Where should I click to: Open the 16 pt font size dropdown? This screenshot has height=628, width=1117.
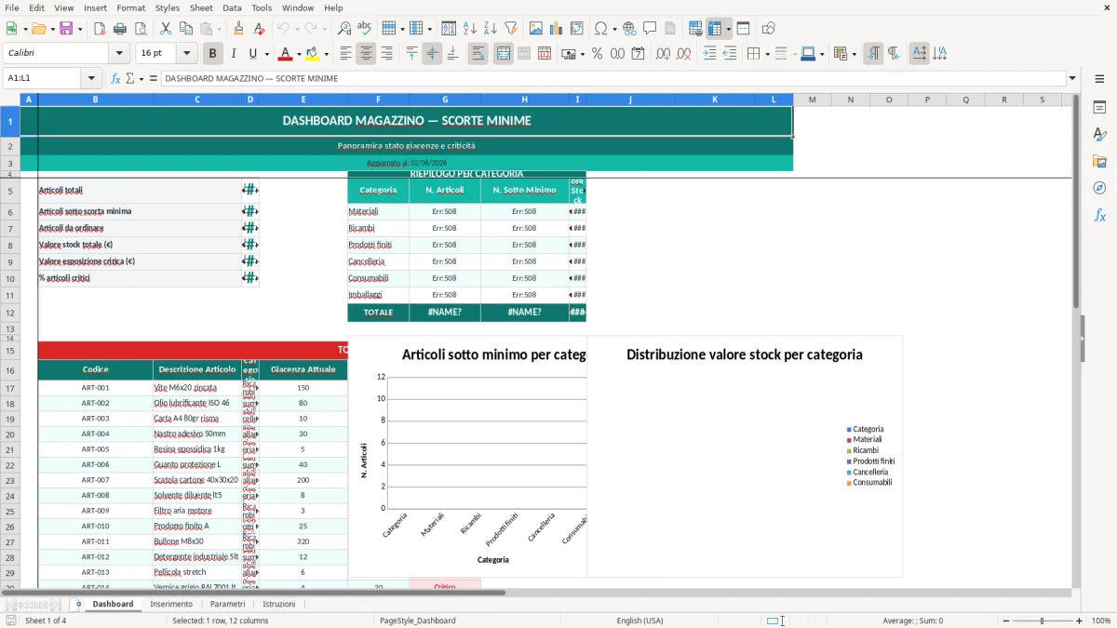(x=187, y=54)
